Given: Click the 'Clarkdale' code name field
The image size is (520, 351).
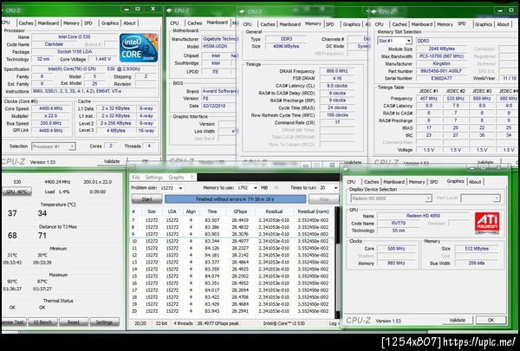Looking at the screenshot, I should tap(54, 44).
